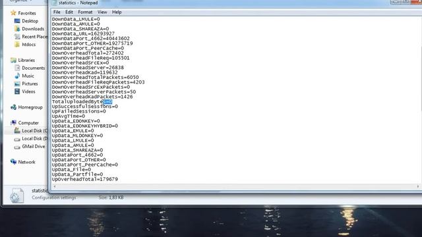Click the line UpDataPort_PeerCache=0
The height and width of the screenshot is (237, 422).
(85, 165)
